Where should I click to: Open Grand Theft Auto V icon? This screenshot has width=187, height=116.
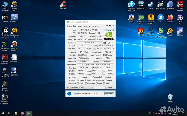(x=5, y=46)
